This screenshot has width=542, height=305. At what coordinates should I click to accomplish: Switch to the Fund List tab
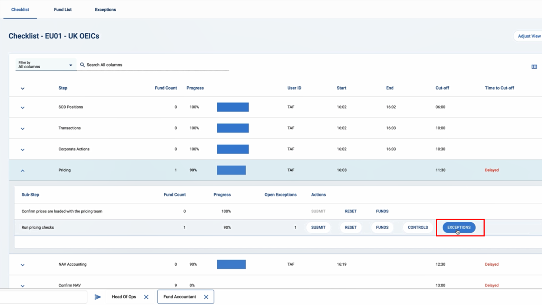point(63,9)
